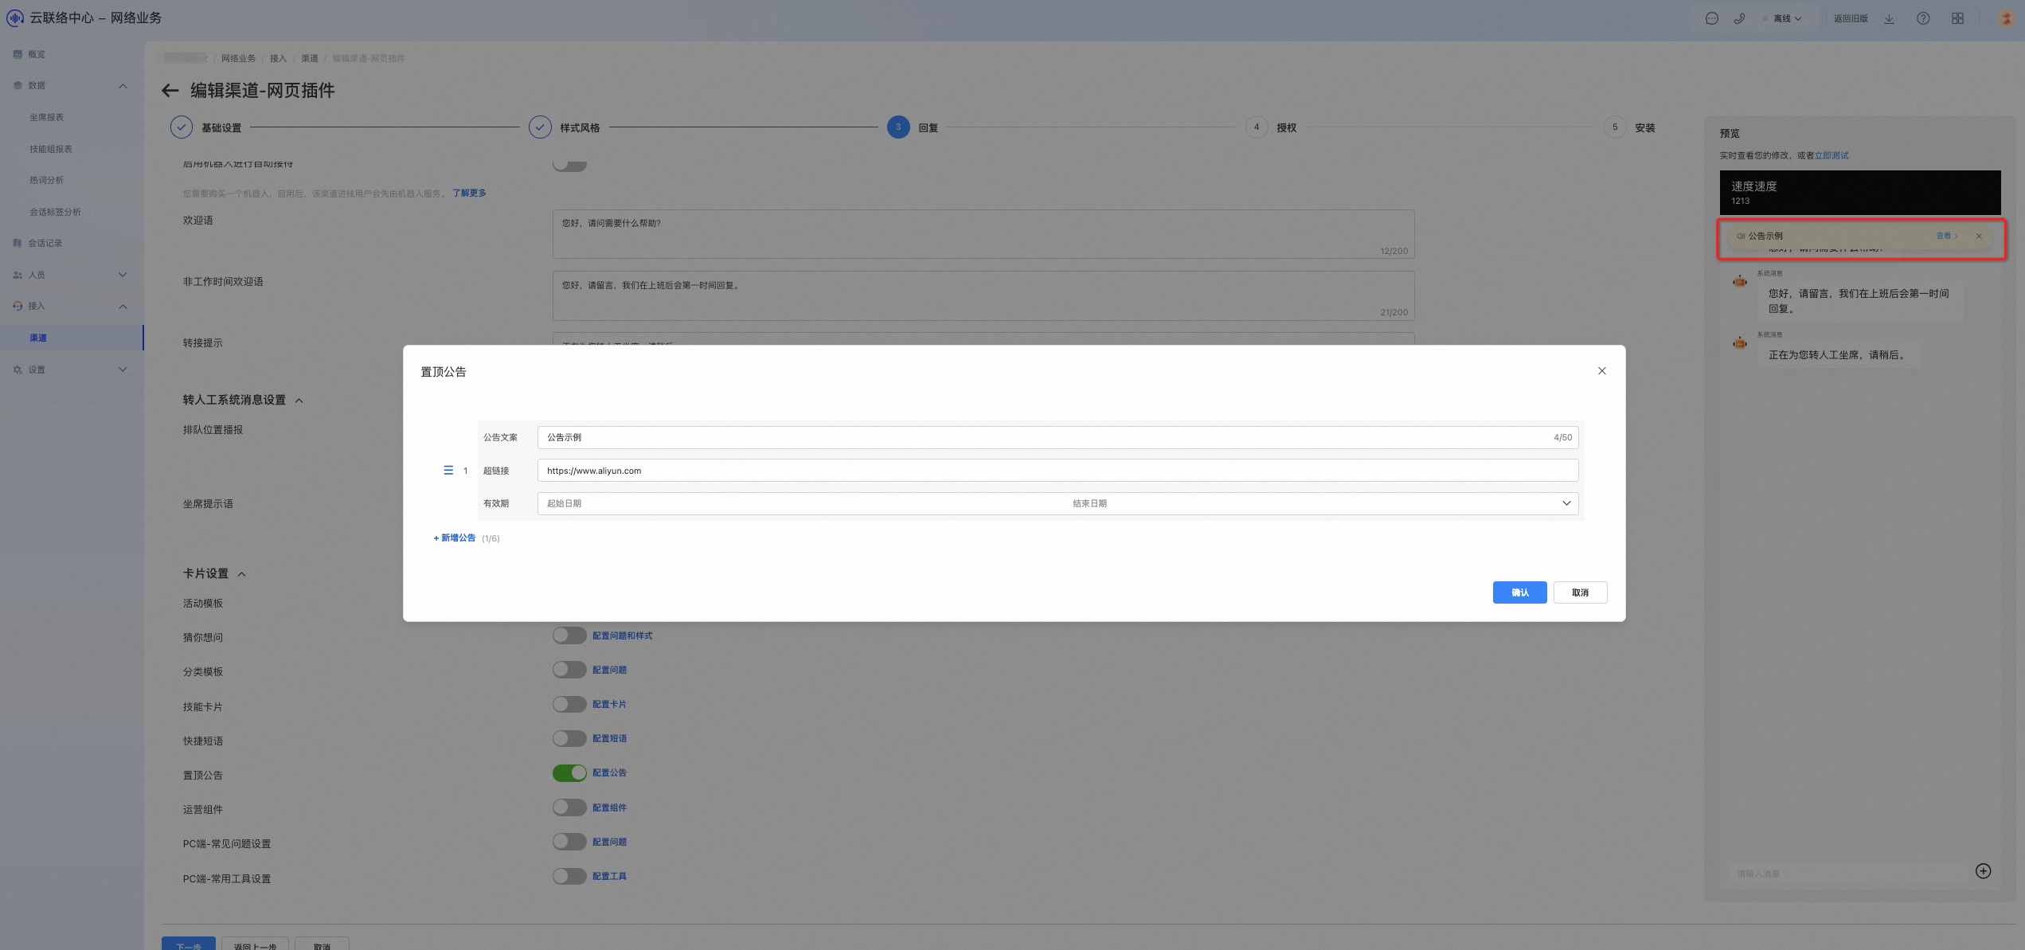Click the 配置卡片 link
Image resolution: width=2025 pixels, height=950 pixels.
coord(609,704)
